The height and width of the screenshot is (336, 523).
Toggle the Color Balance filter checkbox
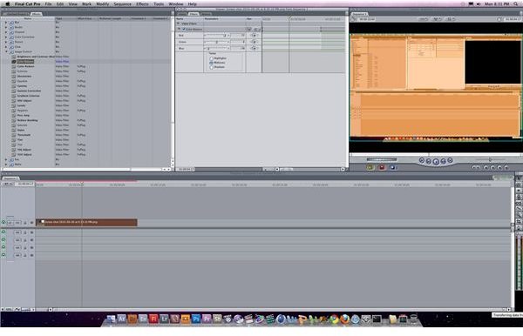point(184,30)
